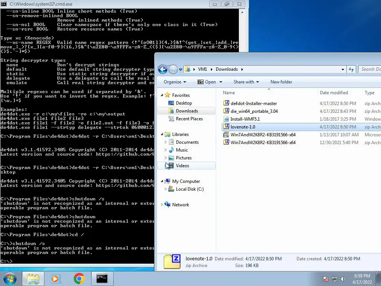Click New folder in the toolbar
This screenshot has height=286, width=381.
pos(281,82)
